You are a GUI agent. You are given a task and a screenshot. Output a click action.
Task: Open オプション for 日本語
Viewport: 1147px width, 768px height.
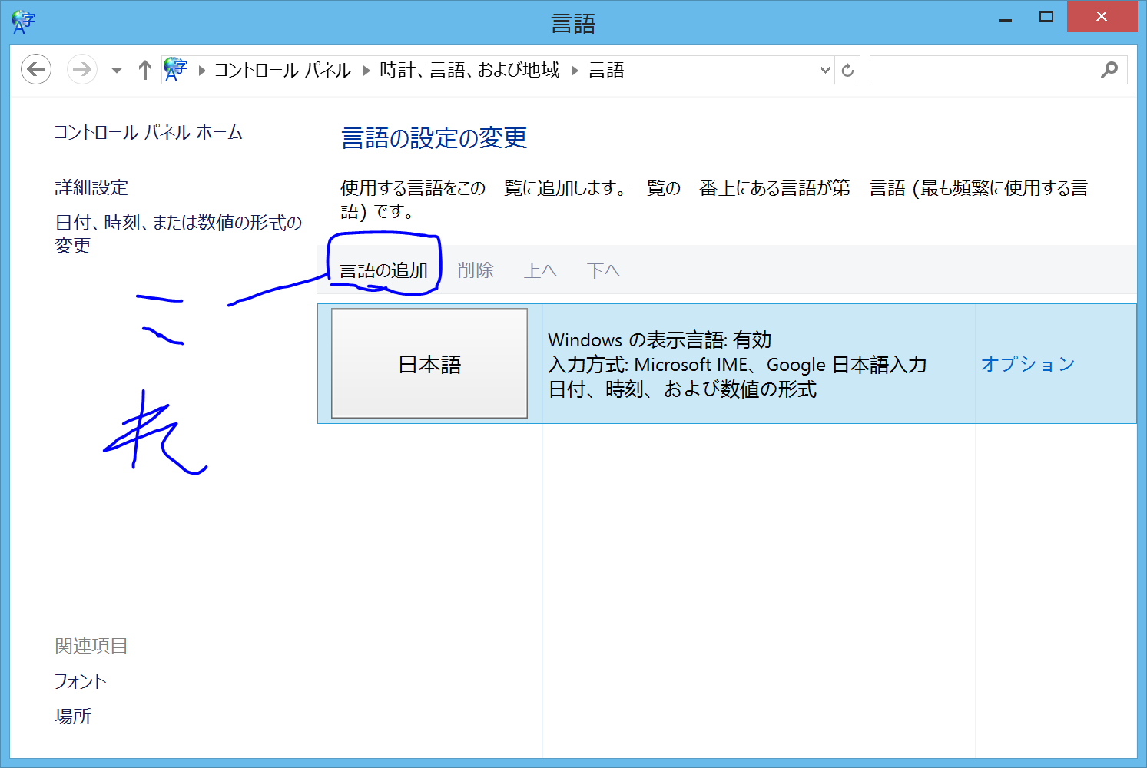(1028, 364)
